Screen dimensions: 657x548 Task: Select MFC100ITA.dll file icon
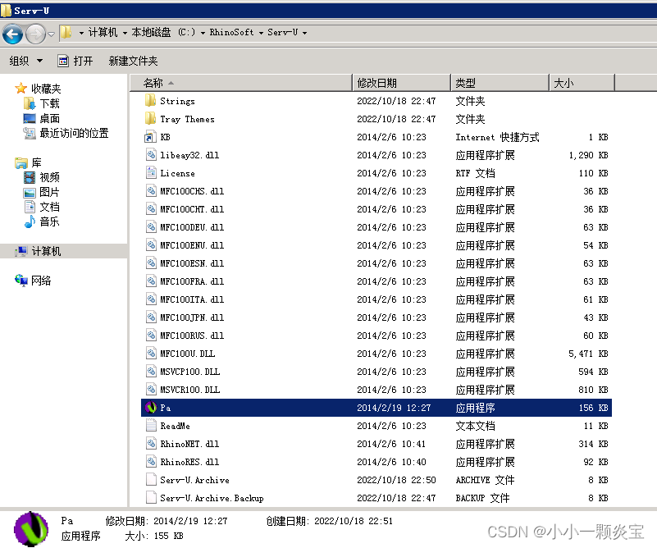(151, 299)
